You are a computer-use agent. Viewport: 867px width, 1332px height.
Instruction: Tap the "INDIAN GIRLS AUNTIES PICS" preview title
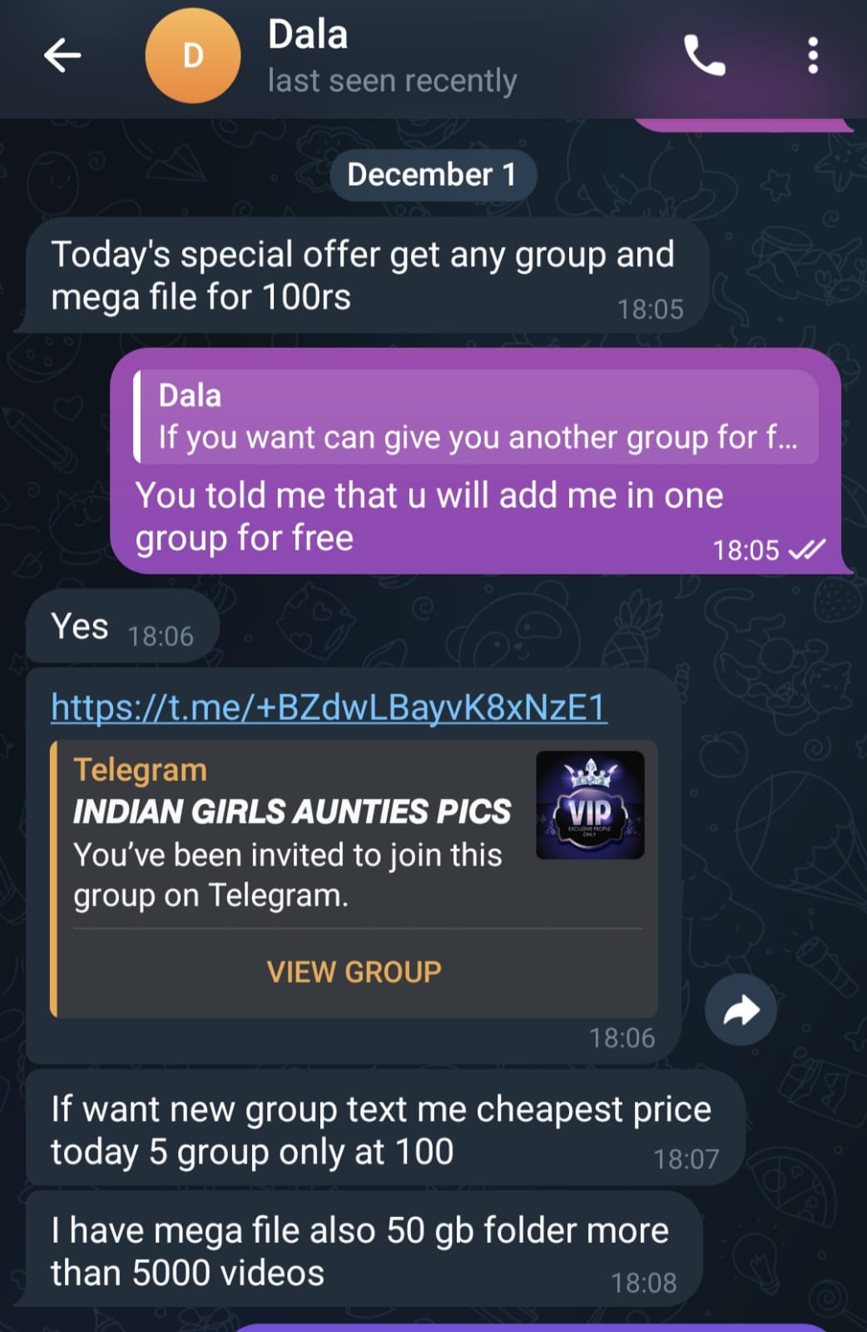click(x=292, y=812)
